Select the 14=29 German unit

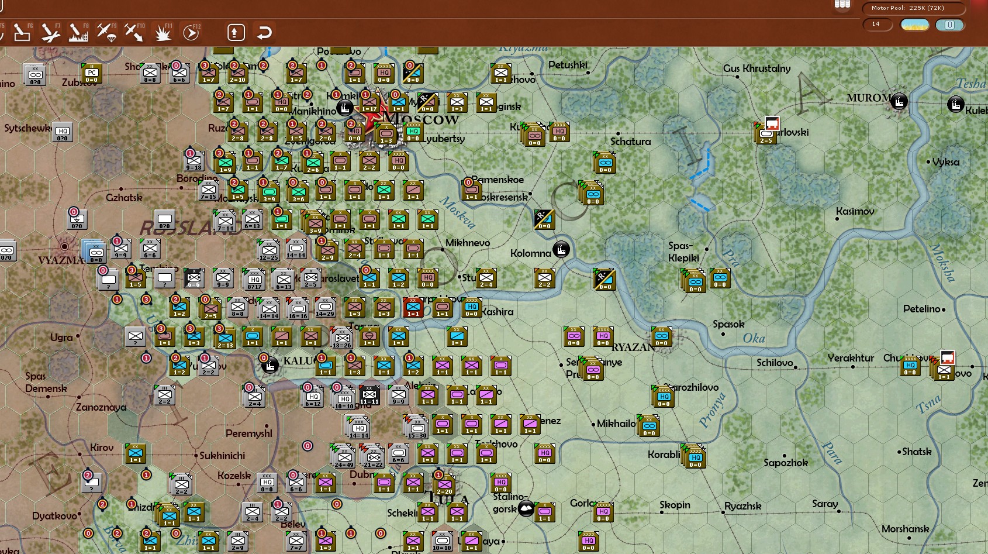coord(325,308)
